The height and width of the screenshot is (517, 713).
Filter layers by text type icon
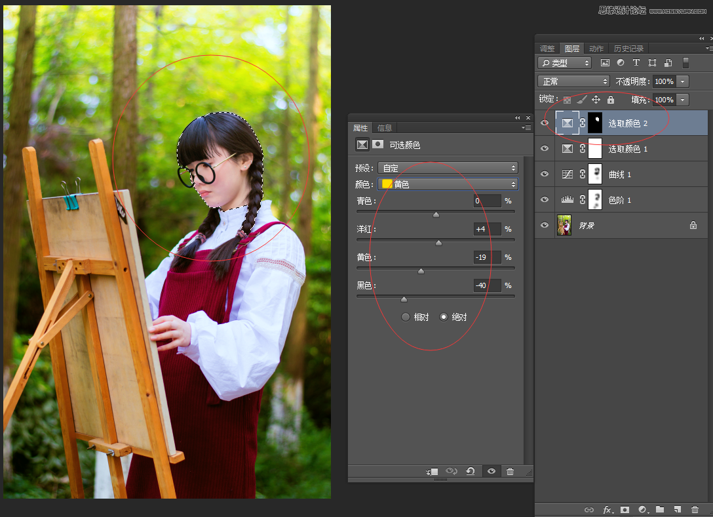pos(636,63)
